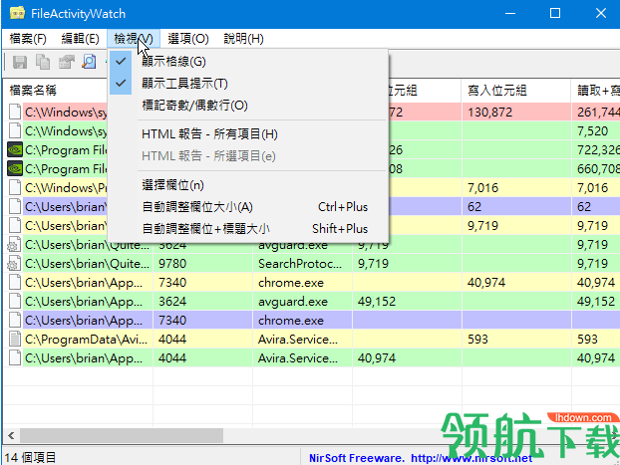Click gear file icon of avguard.exe Quite row

click(13, 245)
